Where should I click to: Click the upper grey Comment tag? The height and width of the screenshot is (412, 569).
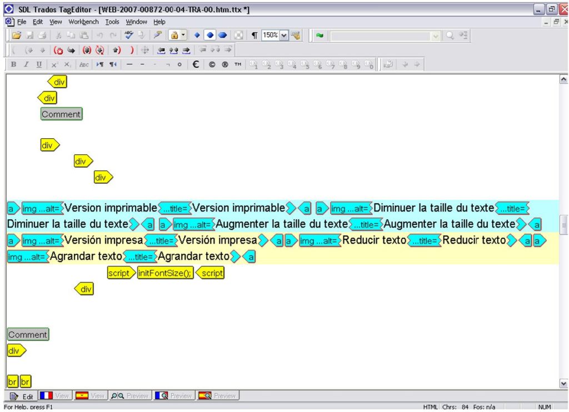[61, 114]
